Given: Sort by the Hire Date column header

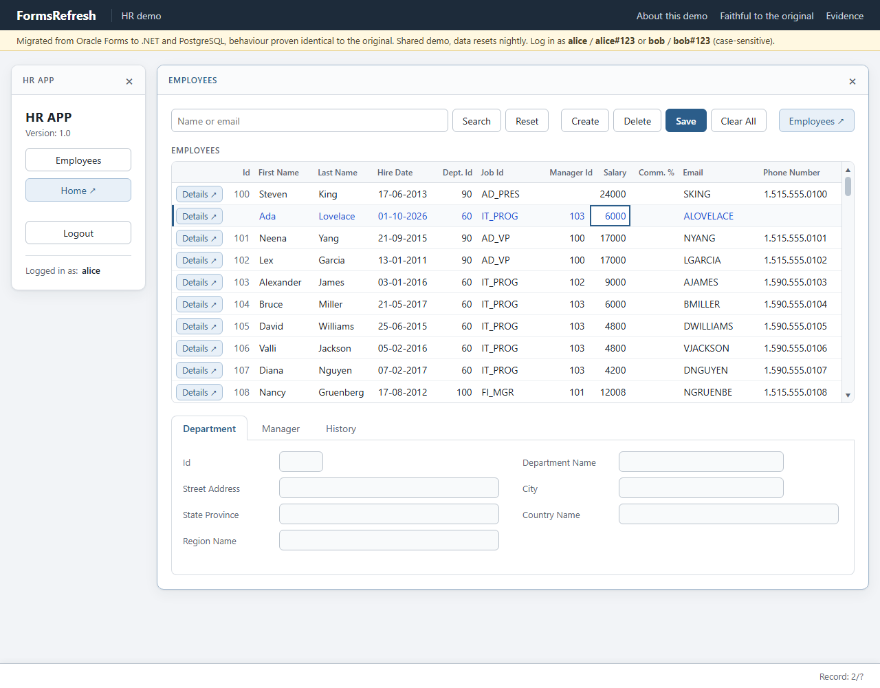Looking at the screenshot, I should click(x=395, y=173).
